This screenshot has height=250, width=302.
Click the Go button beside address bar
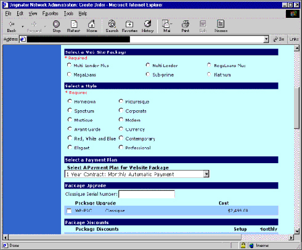[279, 39]
